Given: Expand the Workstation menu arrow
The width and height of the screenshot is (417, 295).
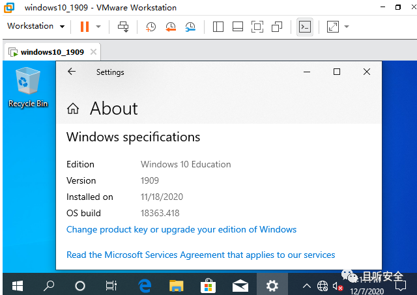Looking at the screenshot, I should click(63, 27).
